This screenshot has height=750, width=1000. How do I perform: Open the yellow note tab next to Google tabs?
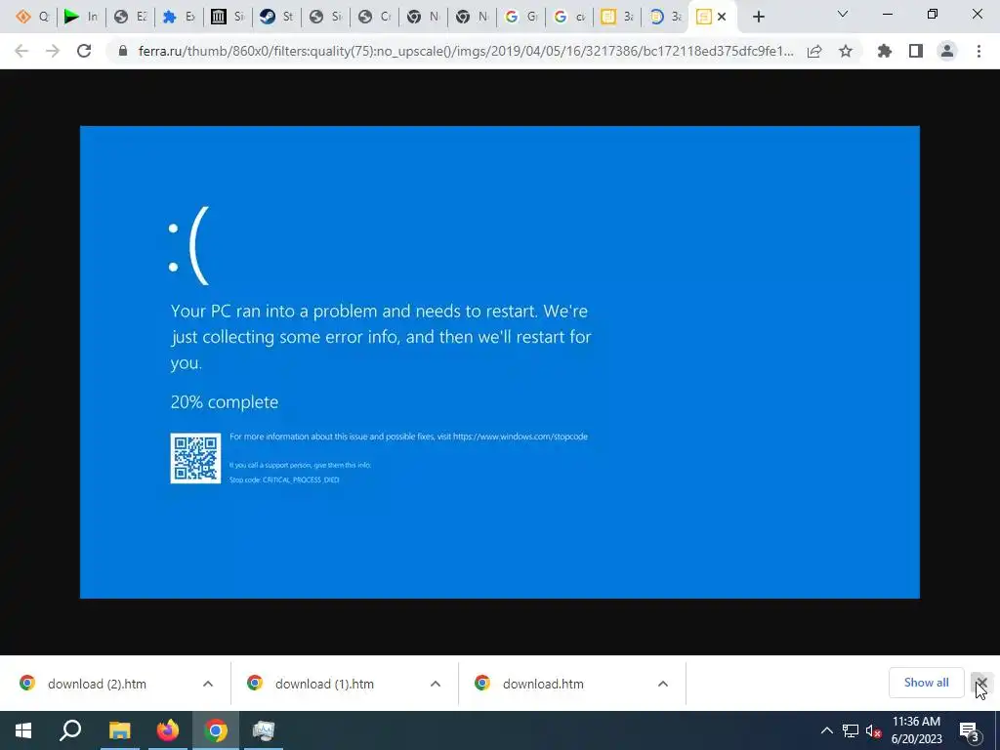coord(618,17)
